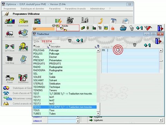Viewport: 166px width, 125px height.
Task: Click the Swiss army knife tools icon
Action: pos(148,28)
